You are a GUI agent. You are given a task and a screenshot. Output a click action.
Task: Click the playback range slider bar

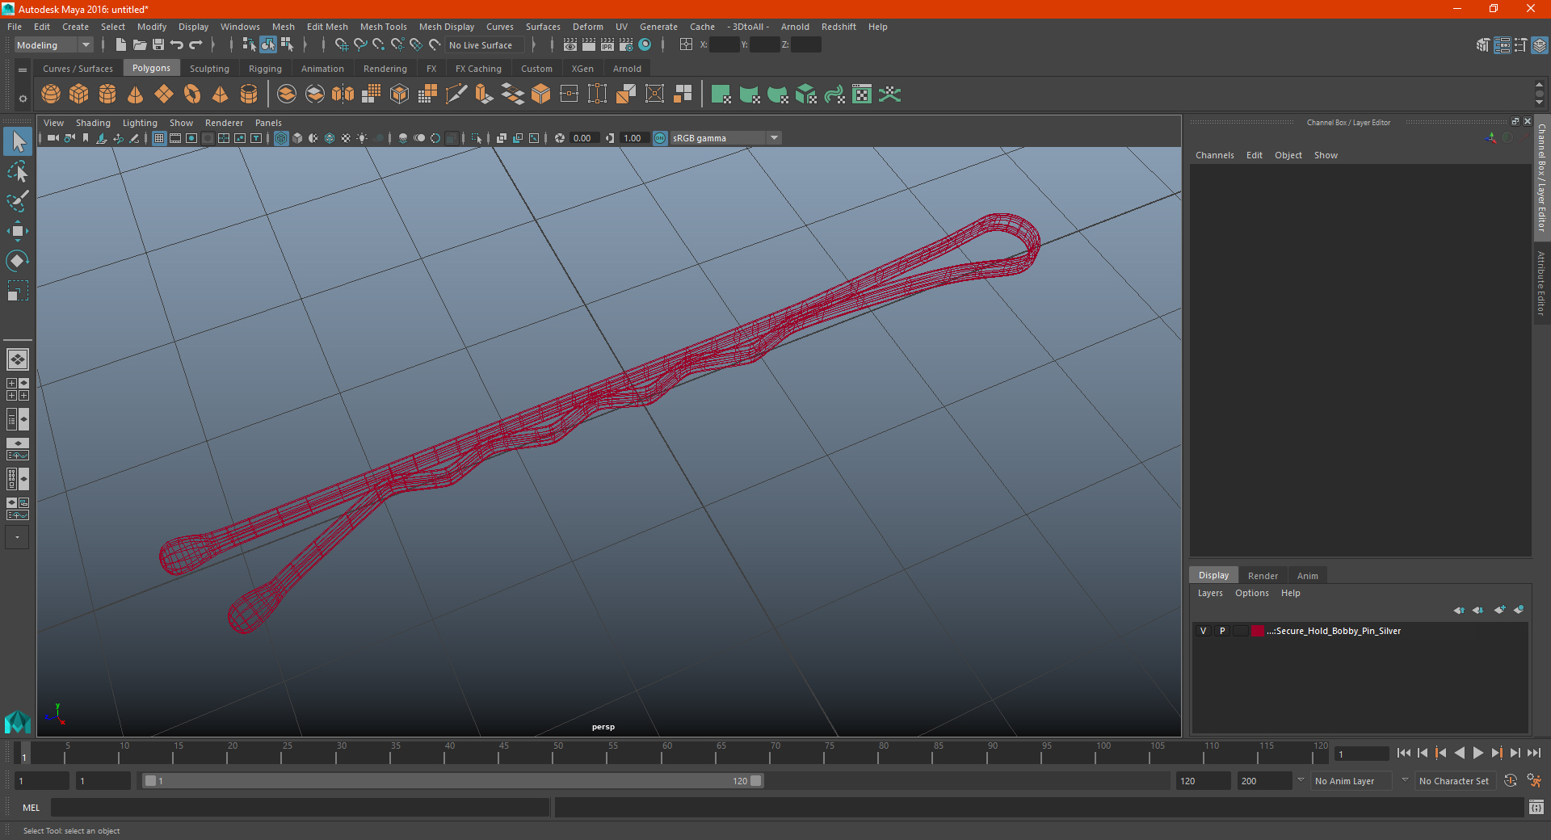pyautogui.click(x=452, y=781)
